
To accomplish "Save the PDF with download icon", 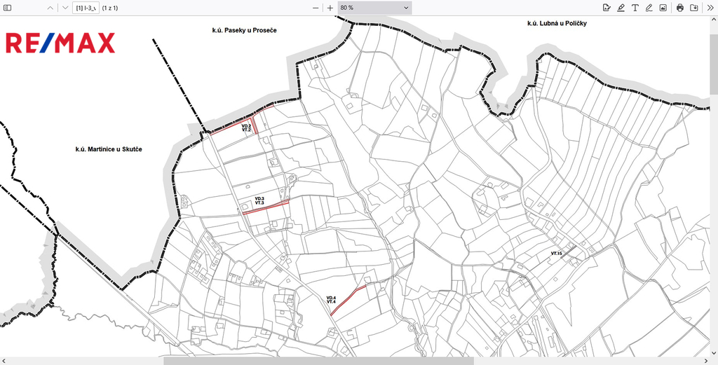I will [693, 8].
